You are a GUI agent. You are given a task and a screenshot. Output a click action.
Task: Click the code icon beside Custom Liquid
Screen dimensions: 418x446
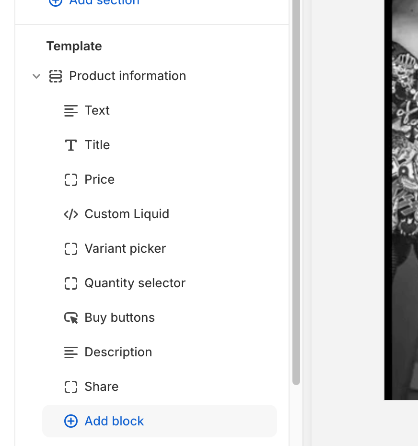tap(70, 214)
